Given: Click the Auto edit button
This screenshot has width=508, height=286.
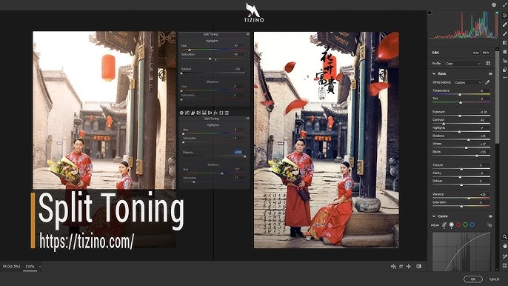Looking at the screenshot, I should click(475, 53).
